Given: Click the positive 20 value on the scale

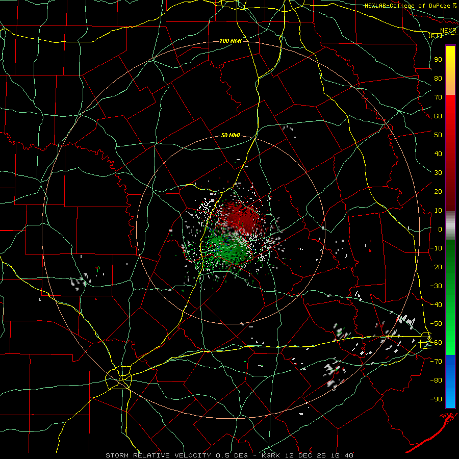Looking at the screenshot, I should click(x=438, y=191).
